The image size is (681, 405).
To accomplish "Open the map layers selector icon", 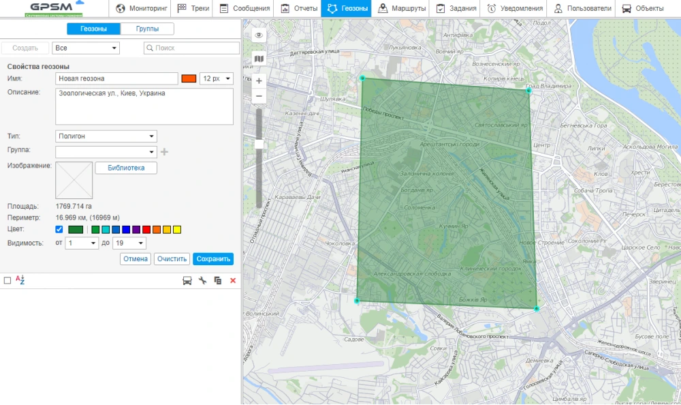I will 259,59.
